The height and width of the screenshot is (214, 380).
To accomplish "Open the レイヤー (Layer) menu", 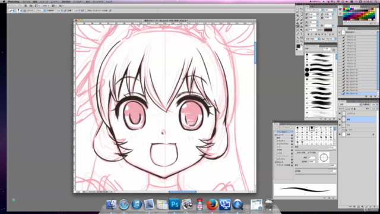I will coord(55,1).
